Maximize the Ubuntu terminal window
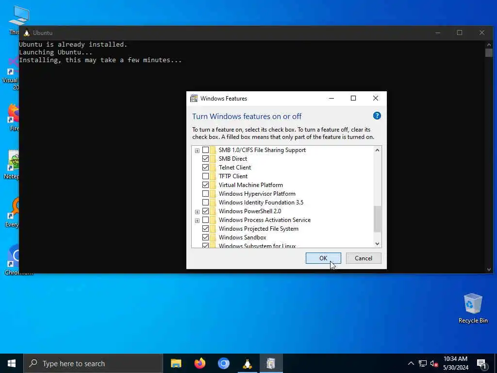 (460, 33)
